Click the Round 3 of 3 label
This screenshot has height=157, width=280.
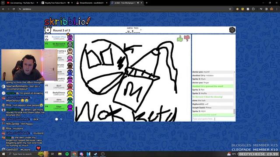(61, 31)
